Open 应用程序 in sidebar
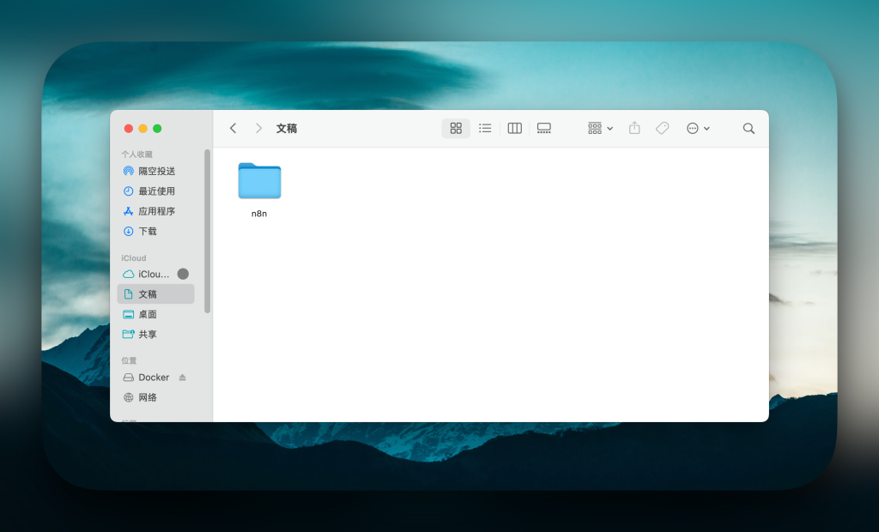879x532 pixels. pos(156,211)
